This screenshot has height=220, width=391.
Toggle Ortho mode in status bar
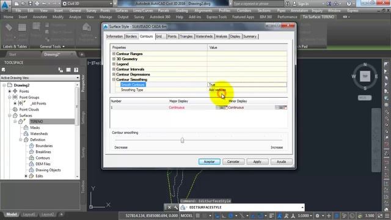(224, 216)
